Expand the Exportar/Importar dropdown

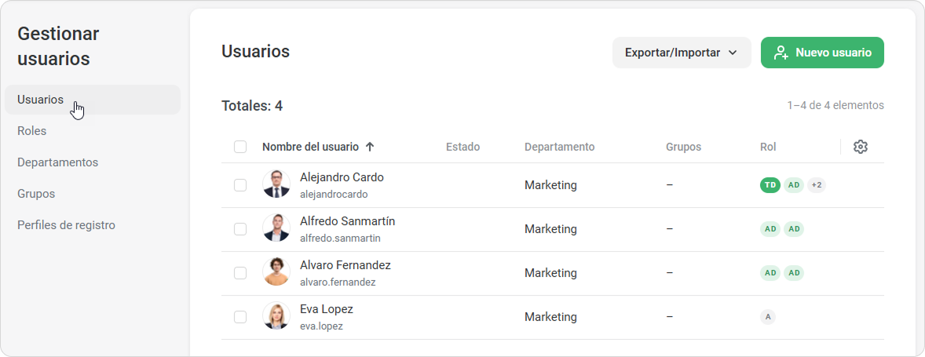(x=681, y=53)
